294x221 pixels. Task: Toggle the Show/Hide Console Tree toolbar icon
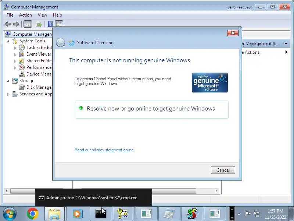point(28,24)
